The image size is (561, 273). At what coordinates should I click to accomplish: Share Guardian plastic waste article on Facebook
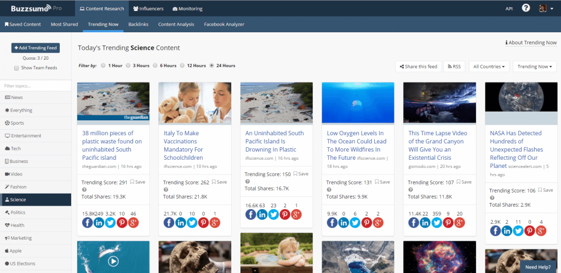click(x=88, y=222)
